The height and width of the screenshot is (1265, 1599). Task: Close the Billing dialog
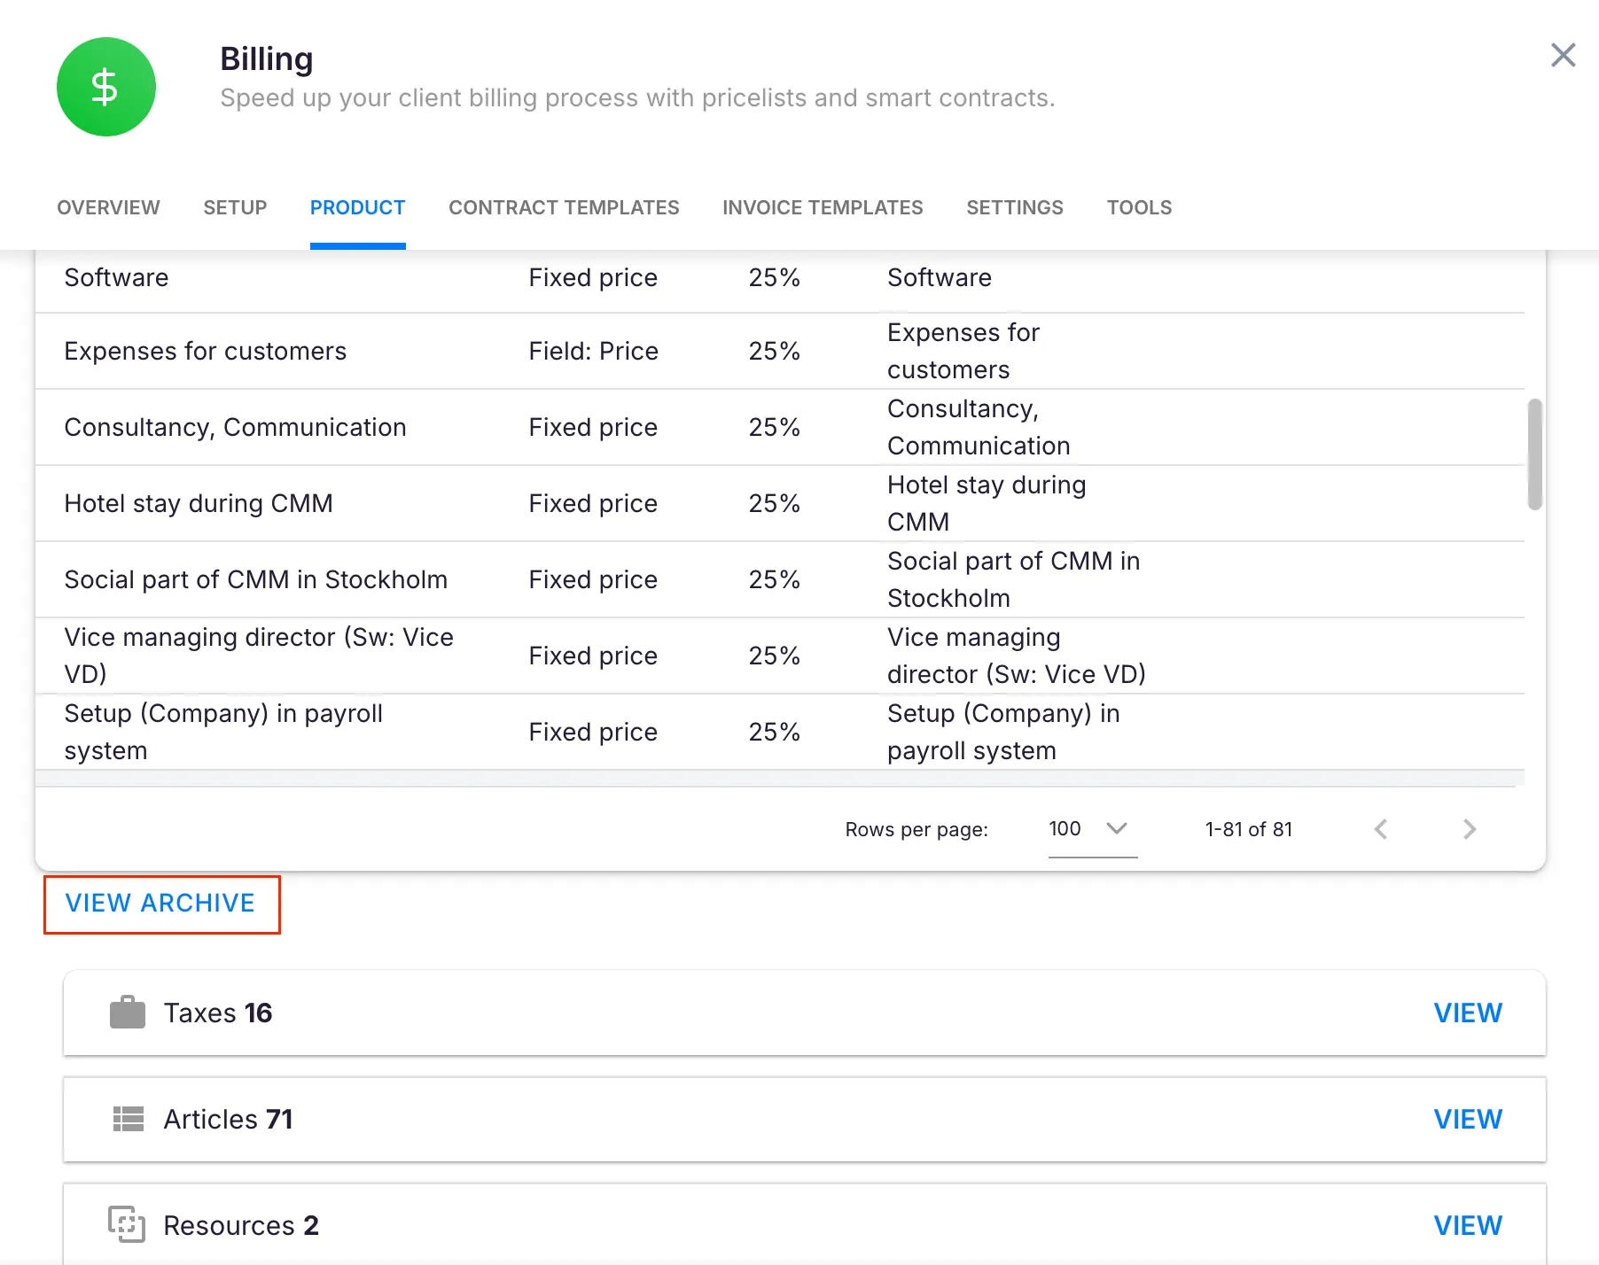click(x=1563, y=55)
